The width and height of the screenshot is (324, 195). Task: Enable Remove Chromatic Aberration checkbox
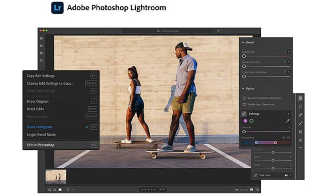[244, 98]
